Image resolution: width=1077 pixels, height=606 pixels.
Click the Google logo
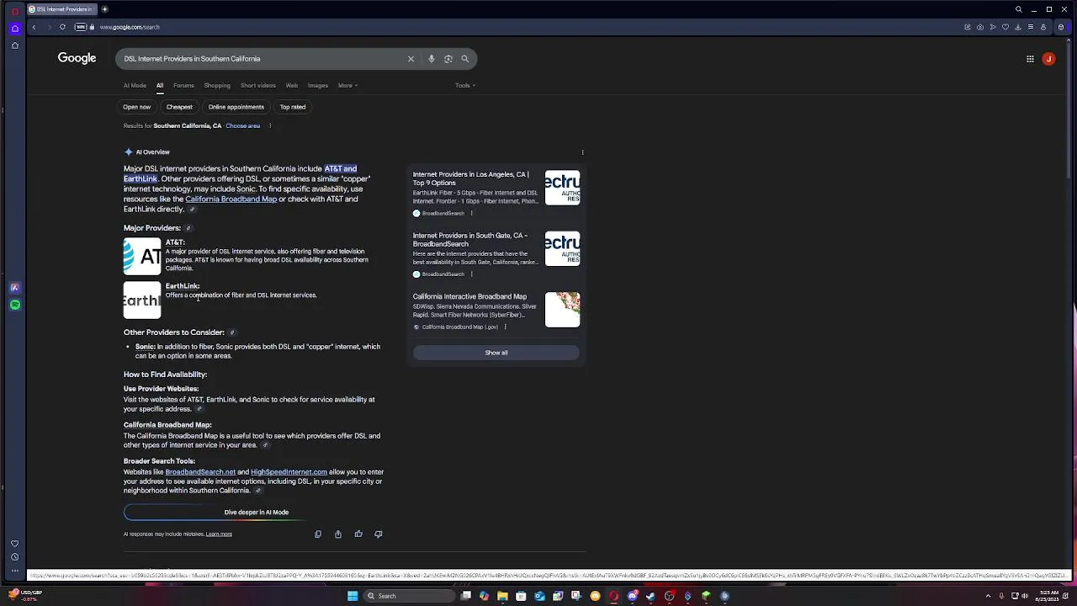pyautogui.click(x=77, y=58)
